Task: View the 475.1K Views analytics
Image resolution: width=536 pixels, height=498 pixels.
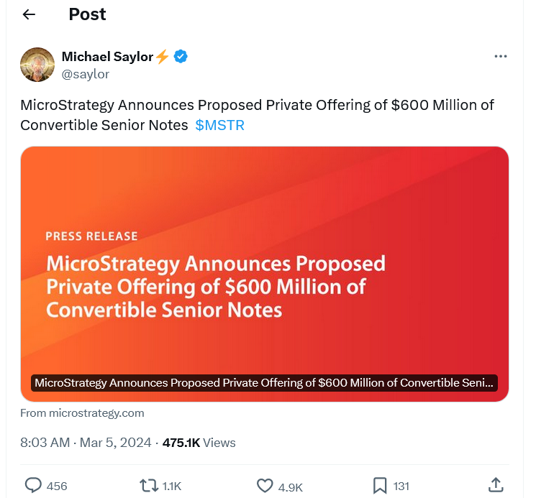Action: [199, 443]
